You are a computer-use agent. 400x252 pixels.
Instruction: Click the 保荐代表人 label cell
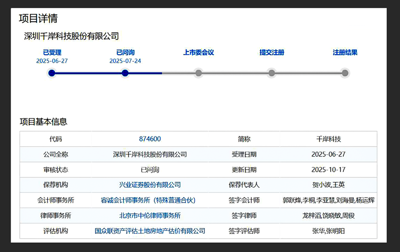click(x=244, y=185)
